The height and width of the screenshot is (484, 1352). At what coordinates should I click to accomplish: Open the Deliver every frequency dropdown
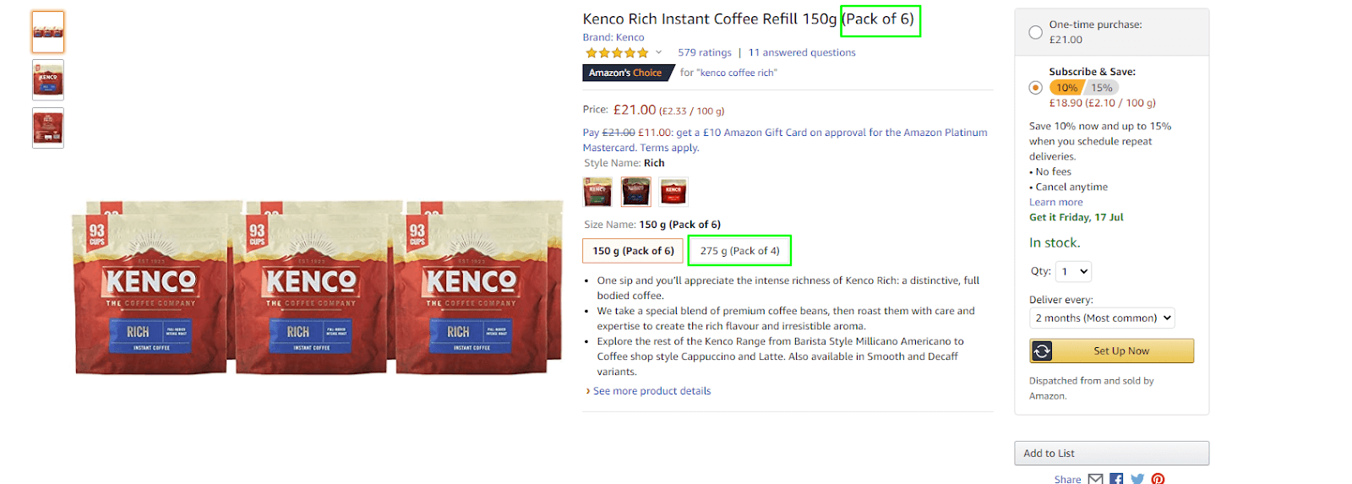click(1102, 318)
